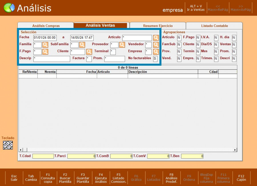Select the Listado Contable tab
The height and width of the screenshot is (186, 257).
pos(214,26)
